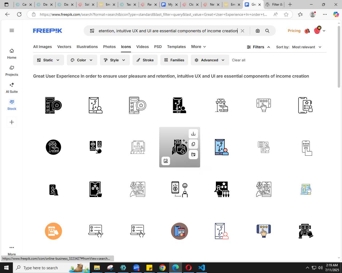342x273 pixels.
Task: Clear the search query with X
Action: [x=242, y=31]
